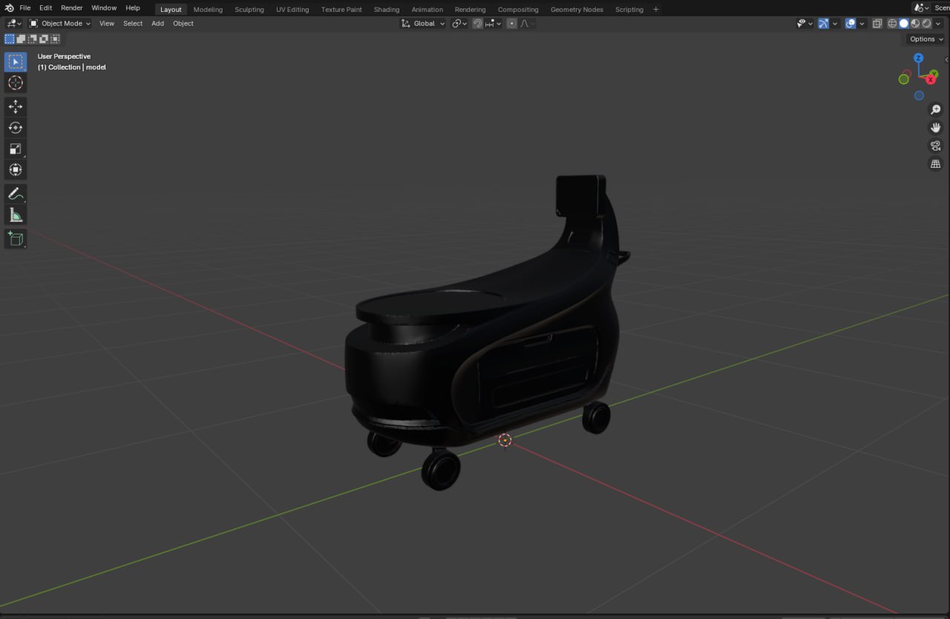Open the Edit menu
The width and height of the screenshot is (950, 619).
coord(46,8)
